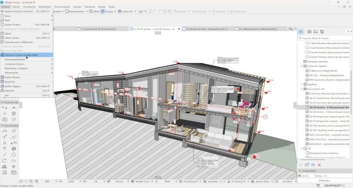Open the Documentação menu
The height and width of the screenshot is (188, 353).
click(62, 7)
